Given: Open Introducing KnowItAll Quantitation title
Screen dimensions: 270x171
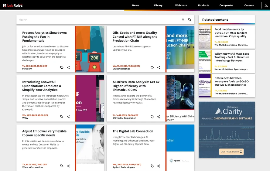Looking at the screenshot, I should [x=42, y=86].
